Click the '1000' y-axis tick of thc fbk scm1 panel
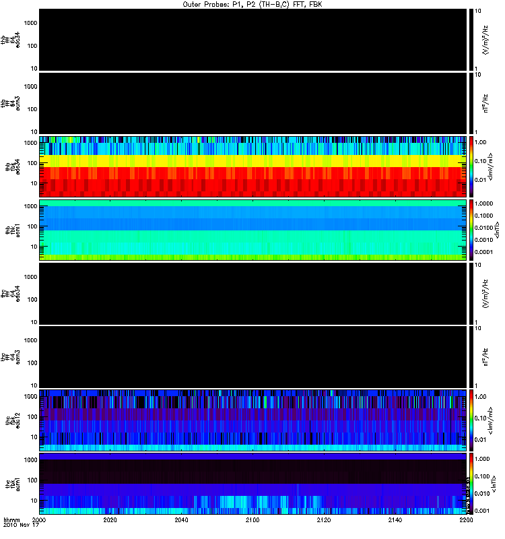This screenshot has height=539, width=505. tap(30, 460)
